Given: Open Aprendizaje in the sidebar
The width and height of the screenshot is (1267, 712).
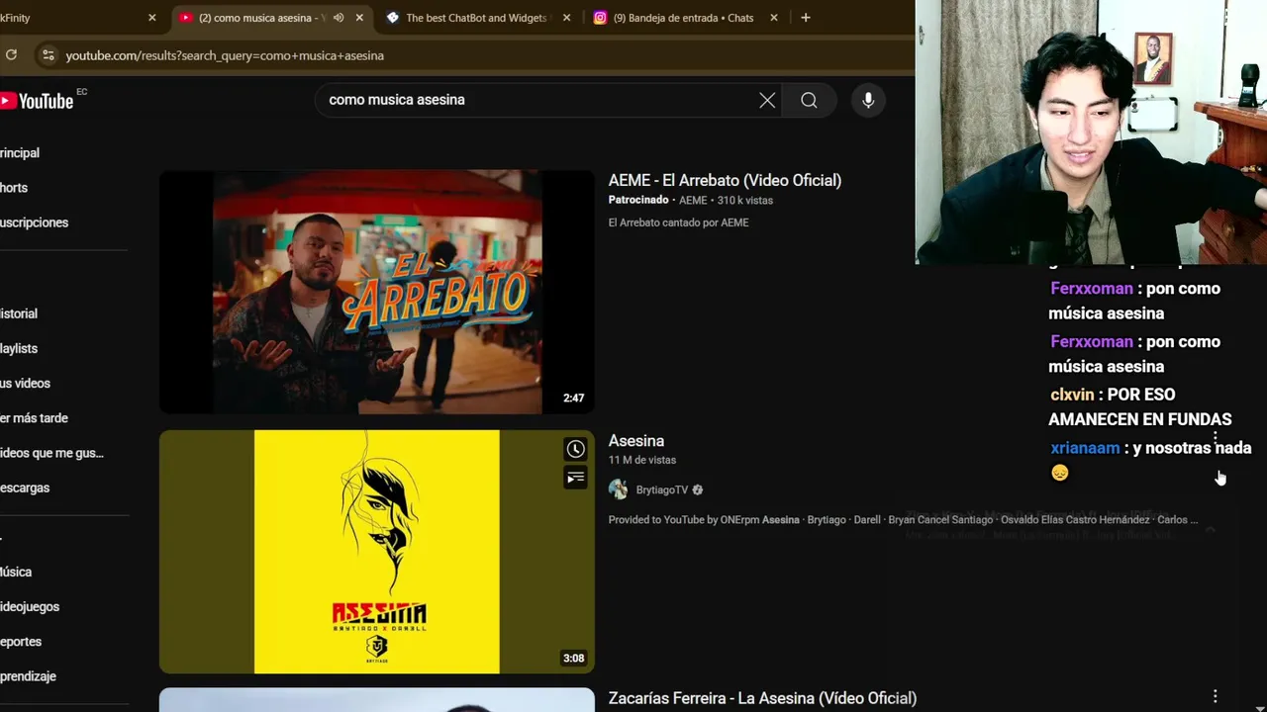Looking at the screenshot, I should [28, 676].
